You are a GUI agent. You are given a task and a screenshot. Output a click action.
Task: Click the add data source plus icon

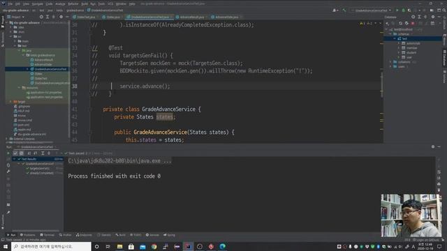click(x=387, y=23)
